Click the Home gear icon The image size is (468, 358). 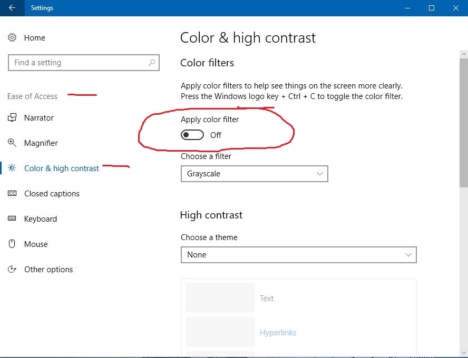pyautogui.click(x=12, y=37)
